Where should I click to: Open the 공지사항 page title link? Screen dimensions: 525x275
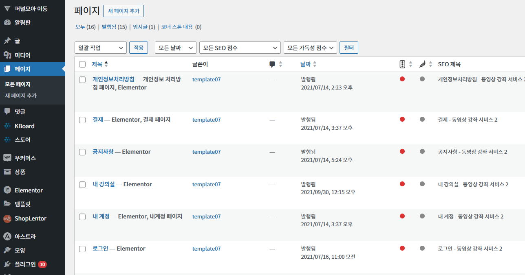[x=103, y=152]
